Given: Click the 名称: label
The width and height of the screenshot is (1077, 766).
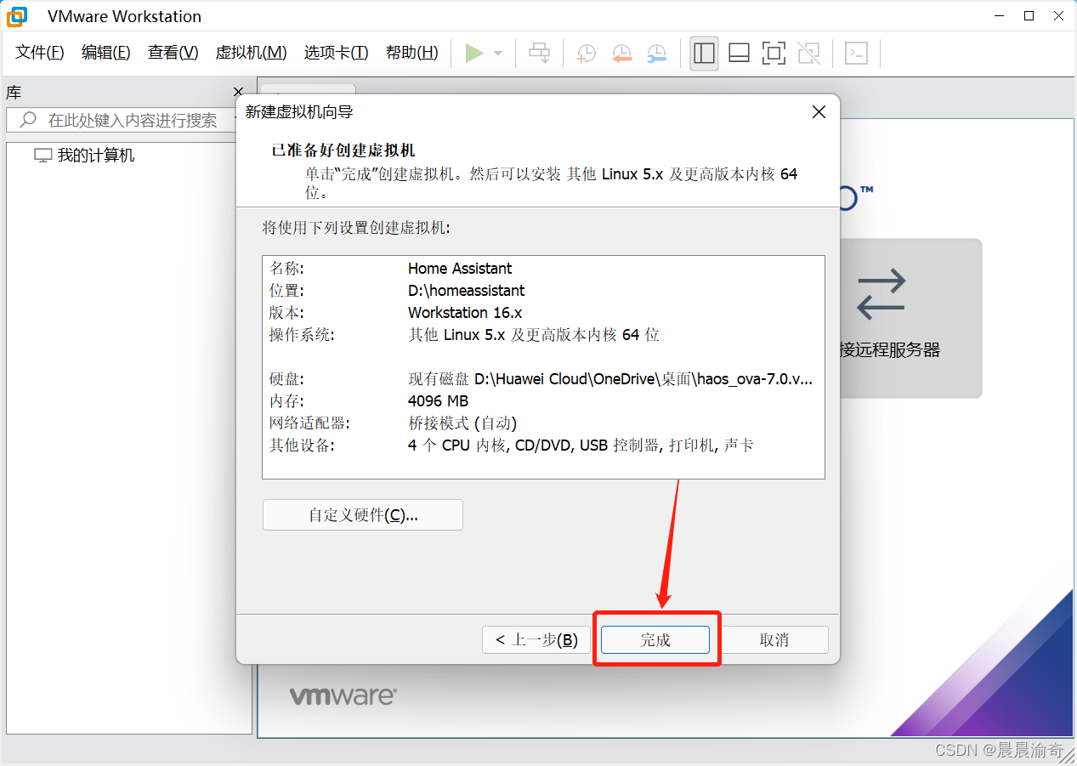Looking at the screenshot, I should click(286, 269).
